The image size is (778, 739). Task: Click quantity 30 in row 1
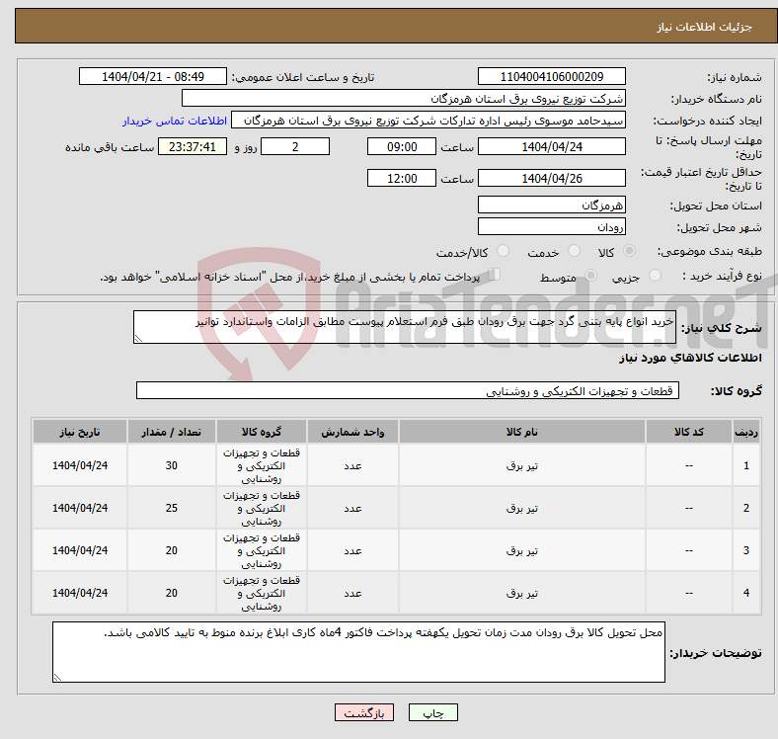171,466
